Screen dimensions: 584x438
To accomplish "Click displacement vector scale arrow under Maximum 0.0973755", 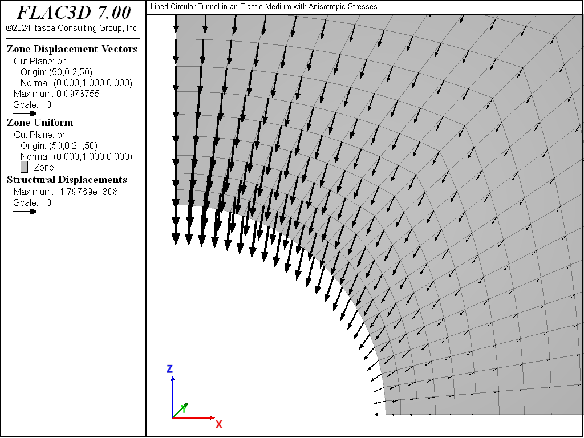I will pyautogui.click(x=25, y=113).
